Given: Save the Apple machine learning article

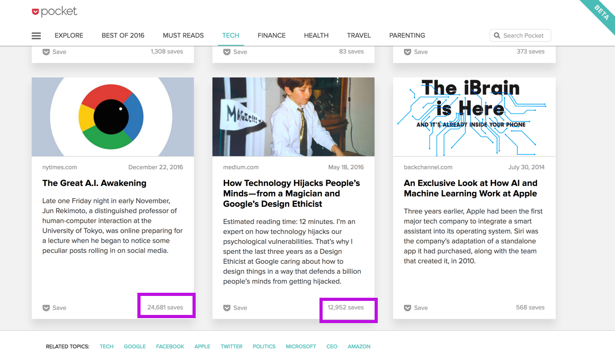Looking at the screenshot, I should pyautogui.click(x=416, y=308).
